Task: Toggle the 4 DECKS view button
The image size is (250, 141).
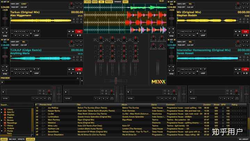Action: [x=87, y=2]
